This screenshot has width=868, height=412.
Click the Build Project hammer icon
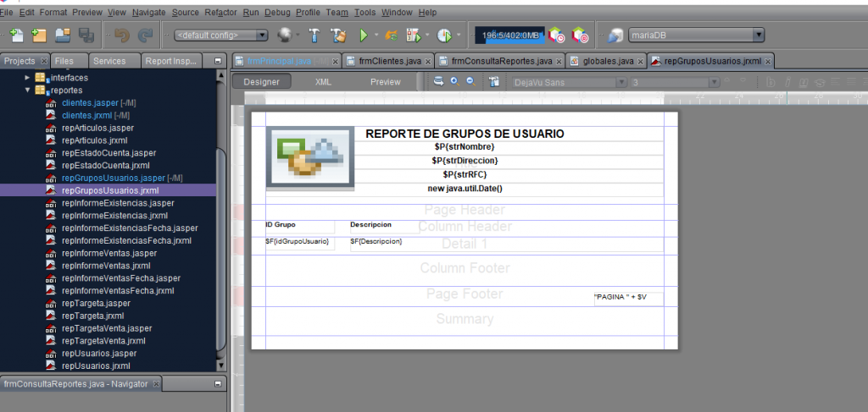(x=314, y=36)
